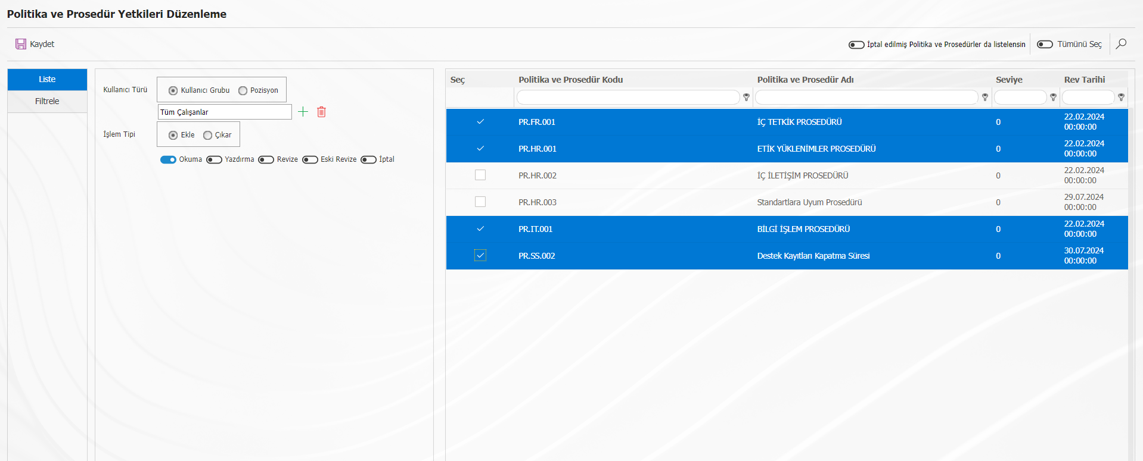1143x461 pixels.
Task: Sort by Politika ve Prosedür Kodu header
Action: [570, 80]
